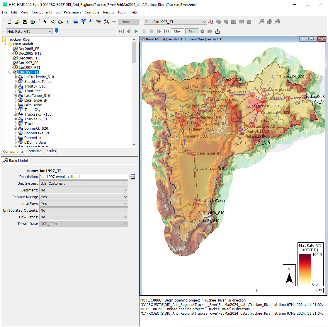Screen dimensions: 328x327
Task: Select the arrow pointer tool
Action: coord(45,22)
